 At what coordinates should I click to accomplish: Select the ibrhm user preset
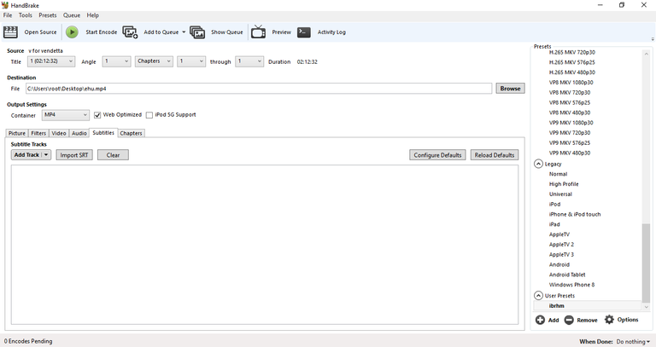click(587, 306)
